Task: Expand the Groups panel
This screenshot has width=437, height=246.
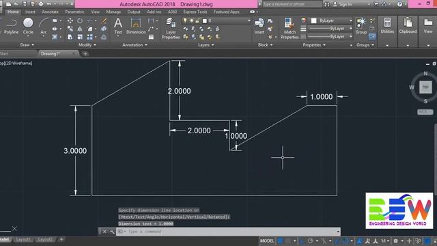Action: (365, 45)
